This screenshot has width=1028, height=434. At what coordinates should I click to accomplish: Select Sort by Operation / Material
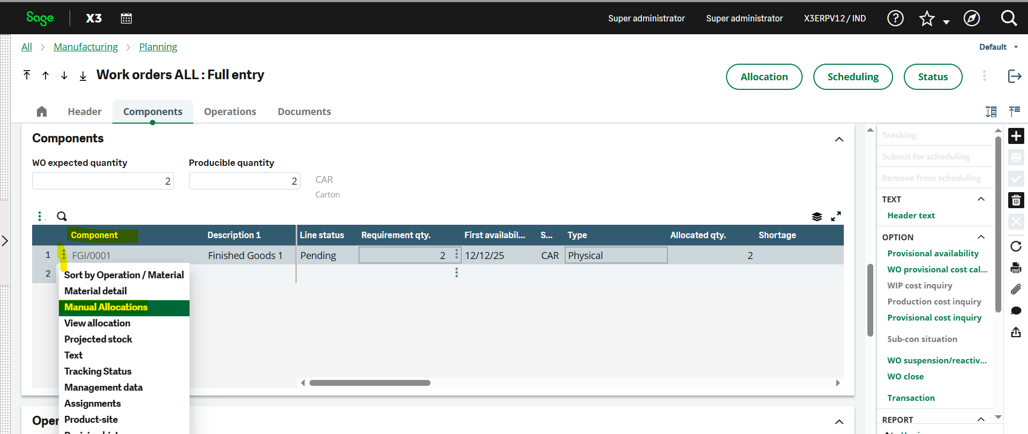click(124, 275)
